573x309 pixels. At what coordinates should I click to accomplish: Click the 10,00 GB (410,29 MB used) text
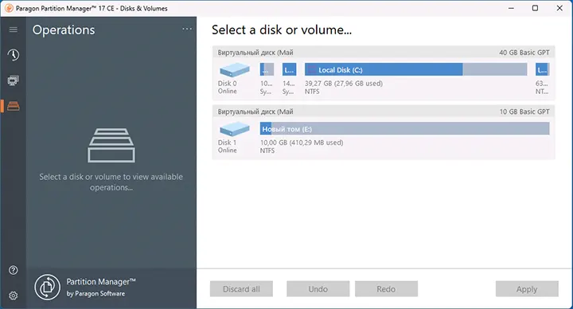tap(302, 143)
